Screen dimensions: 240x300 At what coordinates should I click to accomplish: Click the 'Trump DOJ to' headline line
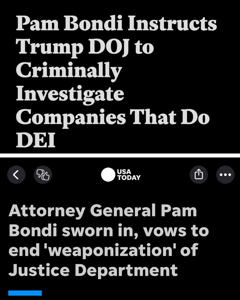click(x=85, y=47)
